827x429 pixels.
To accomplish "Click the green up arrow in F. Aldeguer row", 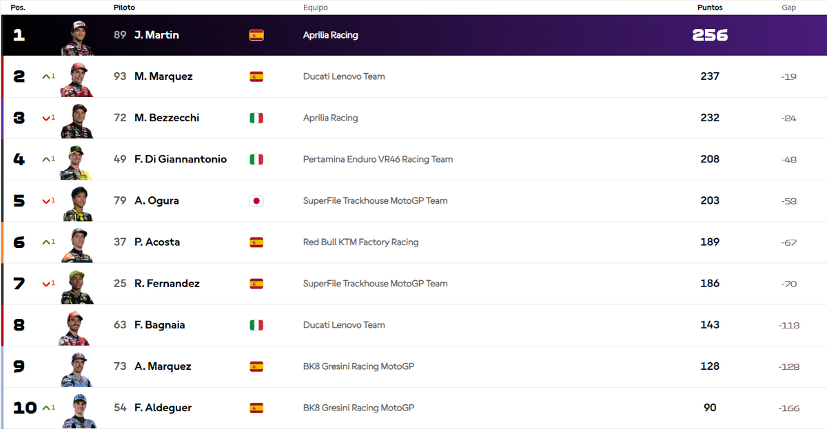I will tap(45, 408).
